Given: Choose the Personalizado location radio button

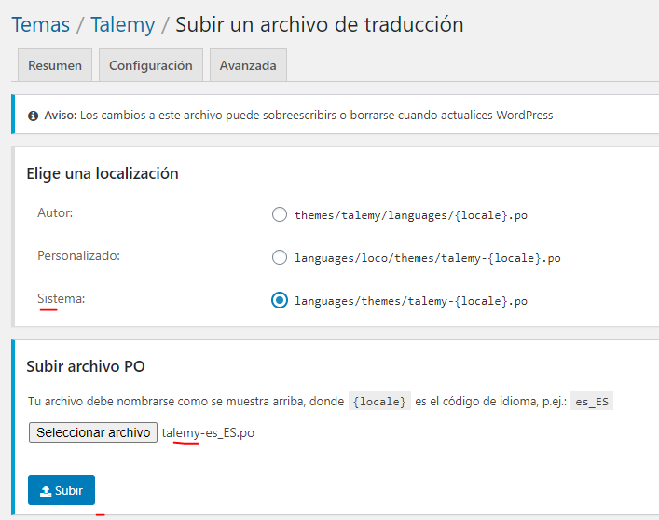Looking at the screenshot, I should click(x=280, y=257).
